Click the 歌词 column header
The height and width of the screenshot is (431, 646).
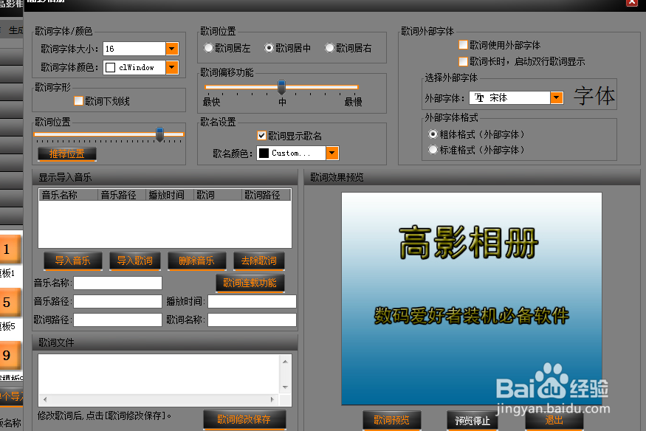tap(218, 195)
